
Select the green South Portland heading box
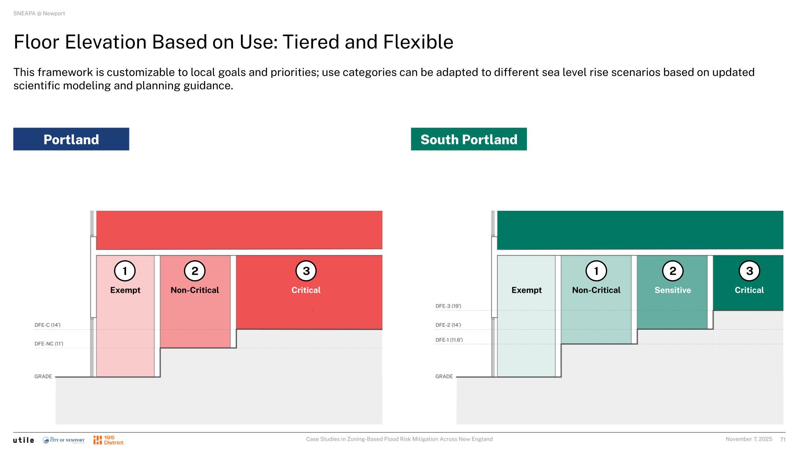pos(469,139)
